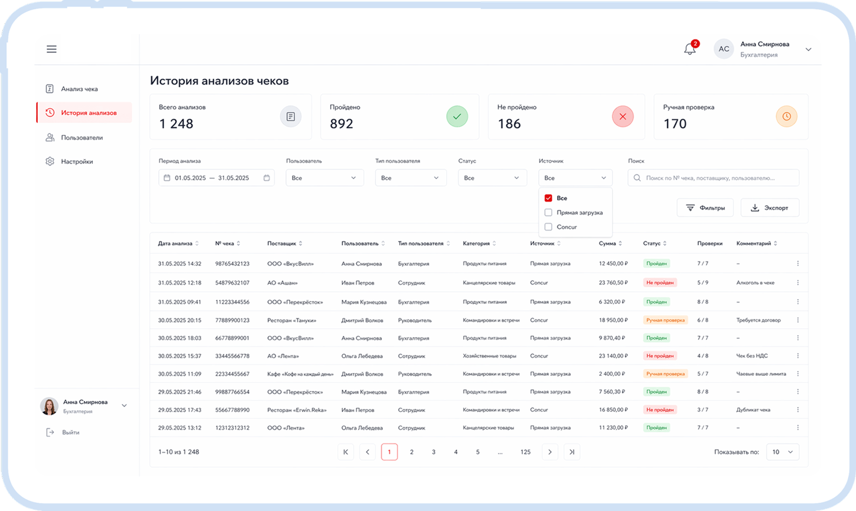Click the Экспорт button
This screenshot has width=856, height=511.
tap(770, 208)
